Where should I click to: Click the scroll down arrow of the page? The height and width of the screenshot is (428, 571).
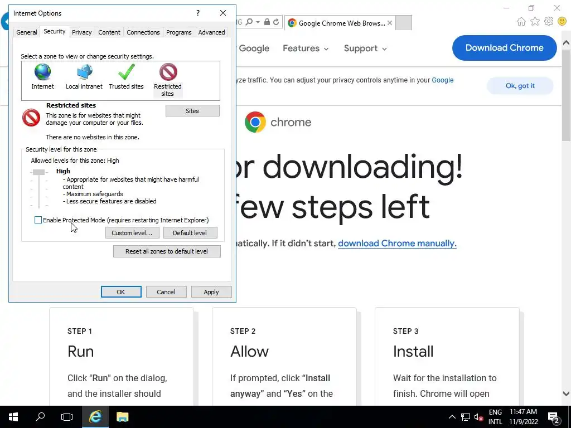(567, 393)
